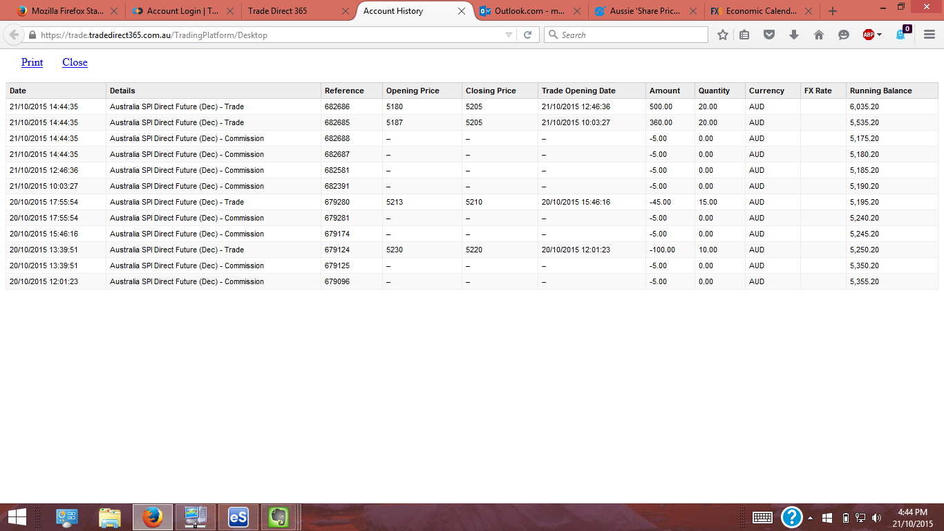Switch to Account Login tab
The image size is (944, 531).
182,11
